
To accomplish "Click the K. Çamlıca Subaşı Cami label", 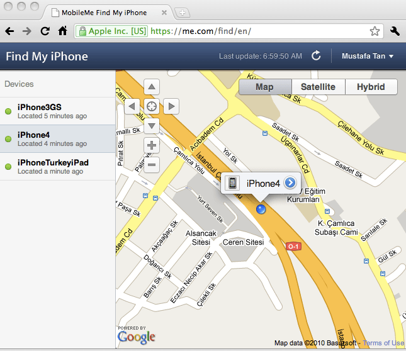I will [336, 228].
